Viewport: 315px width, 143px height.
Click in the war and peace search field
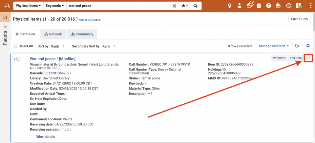pos(118,6)
